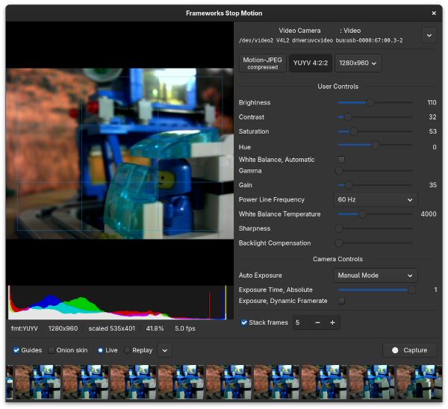Click the Contrast slider
The image size is (448, 409).
coord(375,117)
